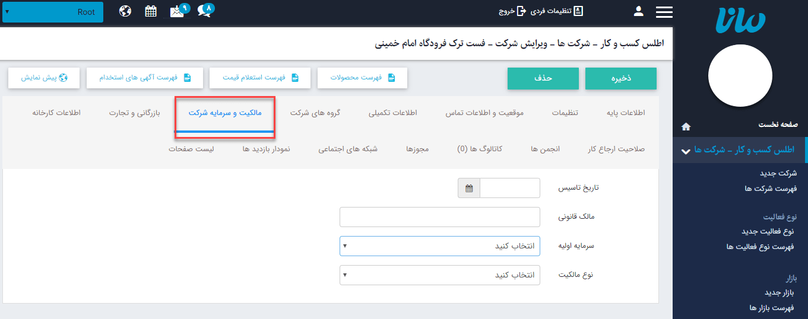Click the ذخیره save button

click(x=620, y=78)
